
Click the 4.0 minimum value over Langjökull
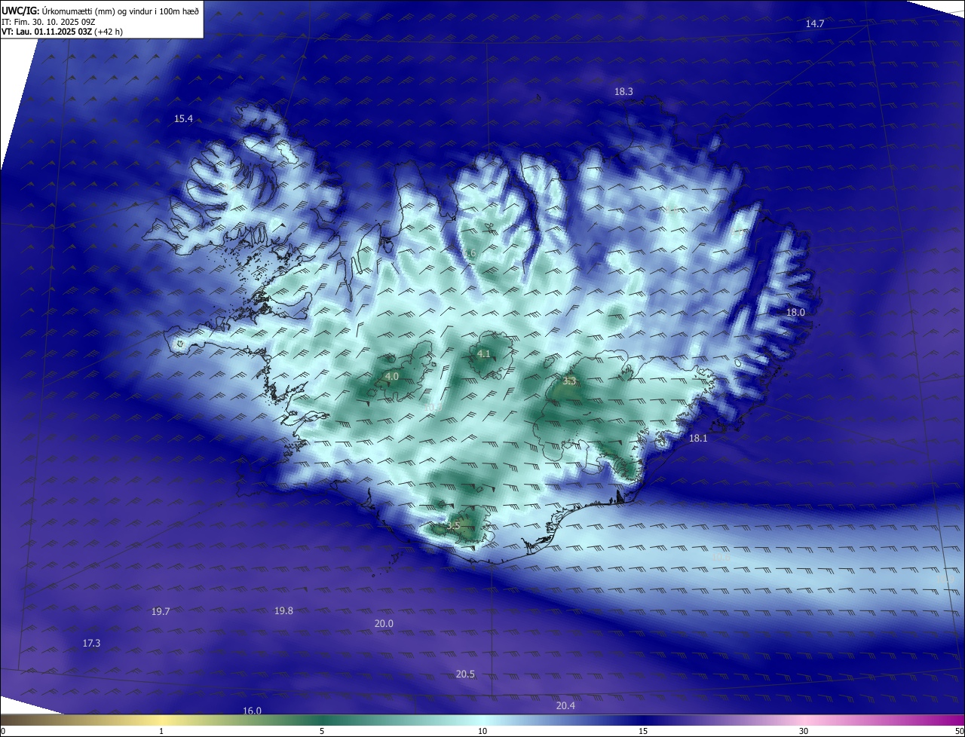tap(391, 376)
